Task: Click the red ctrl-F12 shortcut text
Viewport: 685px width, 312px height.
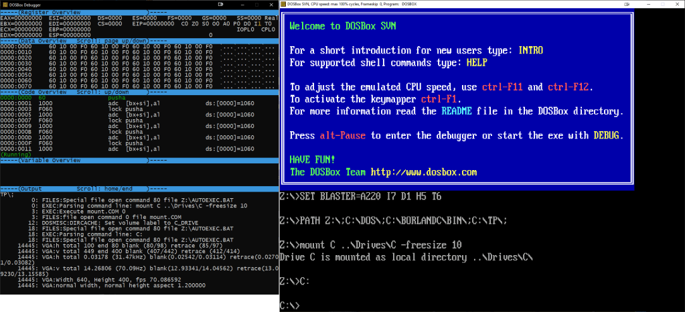Action: click(568, 87)
